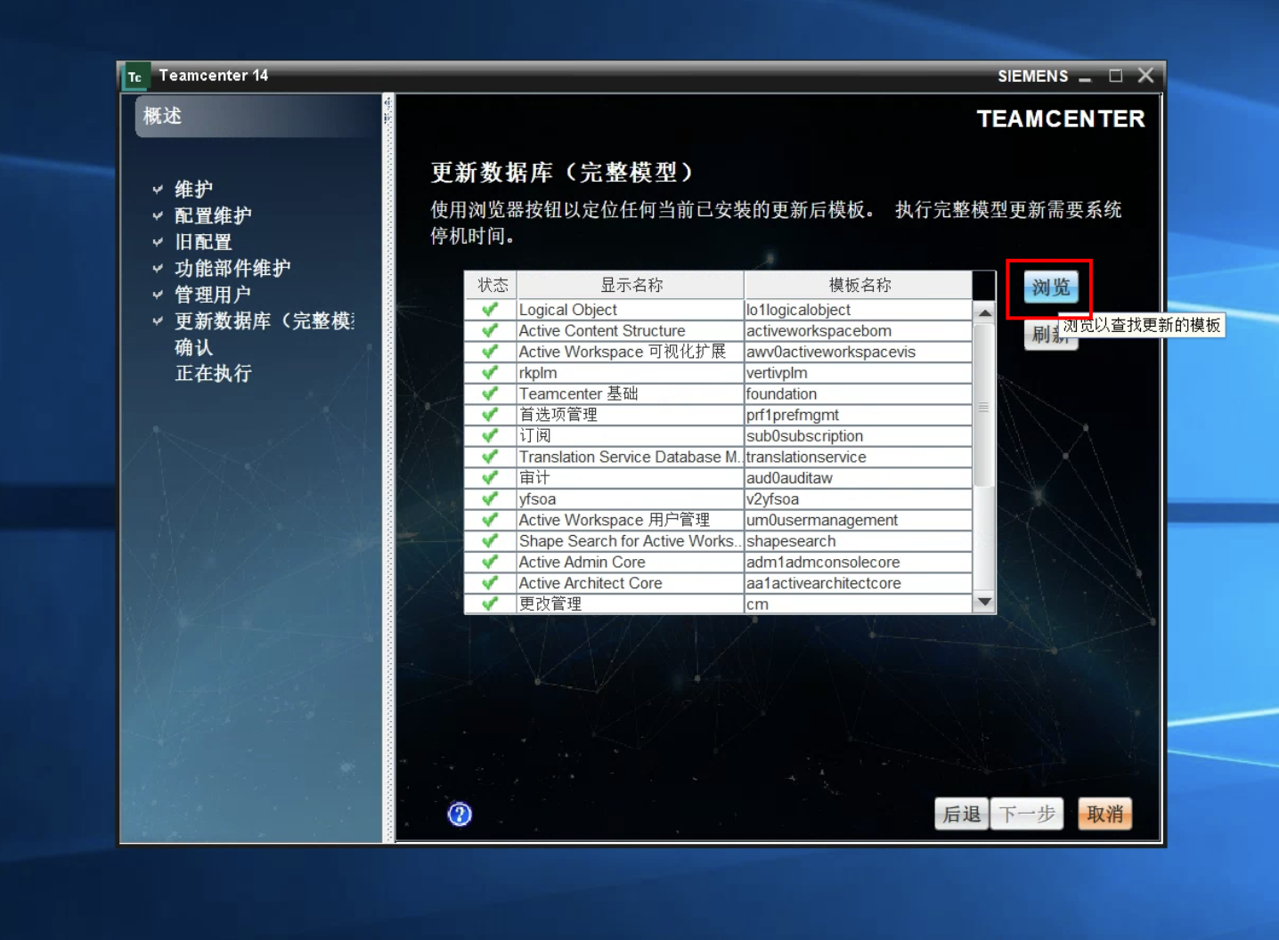Image resolution: width=1279 pixels, height=940 pixels.
Task: Click the 取消 cancel button
Action: [x=1104, y=814]
